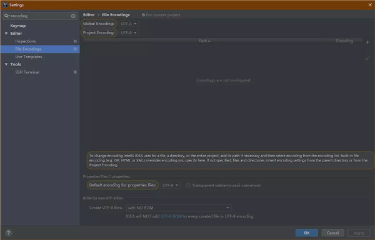Click the search magnifier icon
375x240 pixels.
[6, 16]
